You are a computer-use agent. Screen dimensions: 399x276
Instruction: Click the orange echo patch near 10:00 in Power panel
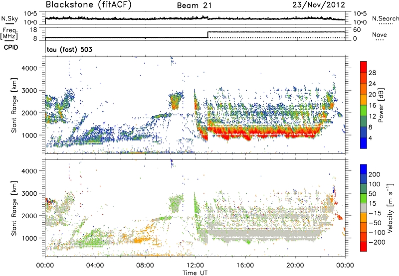pos(176,102)
